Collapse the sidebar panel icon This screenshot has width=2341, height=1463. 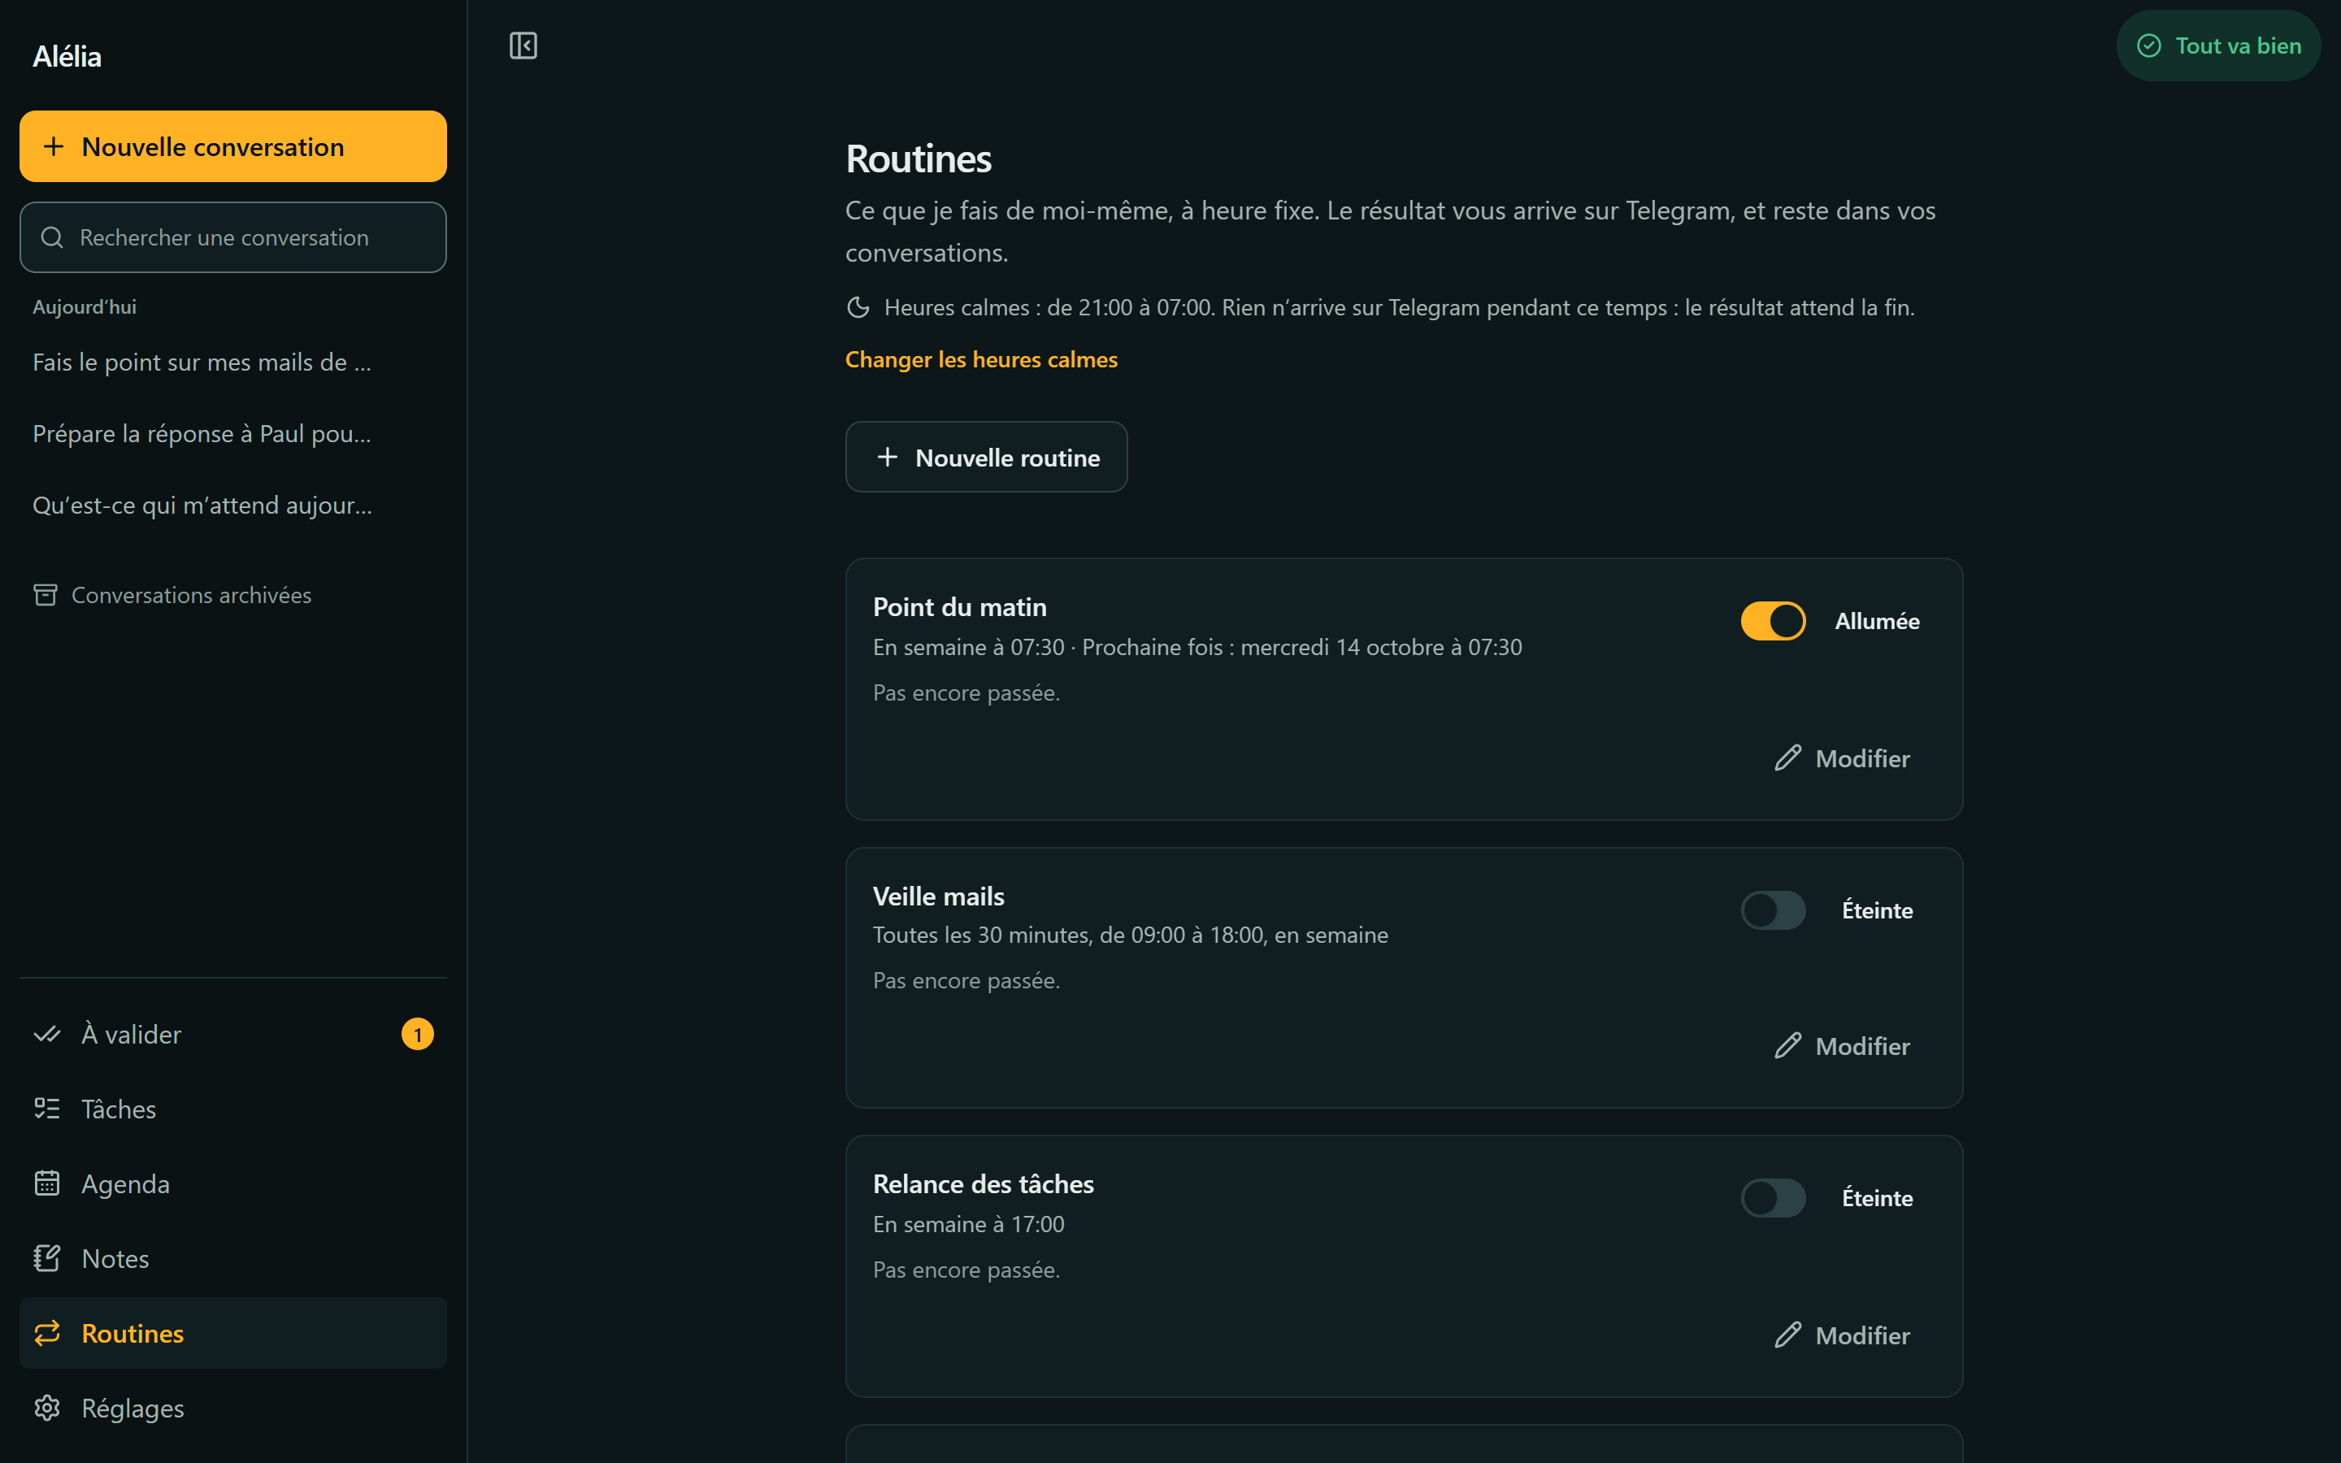coord(523,46)
